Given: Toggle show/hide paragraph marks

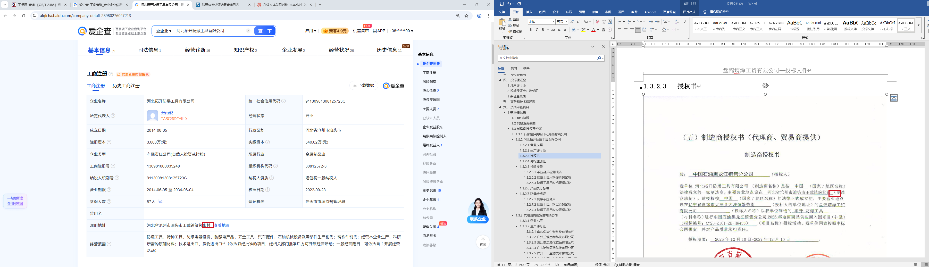Looking at the screenshot, I should (x=685, y=22).
